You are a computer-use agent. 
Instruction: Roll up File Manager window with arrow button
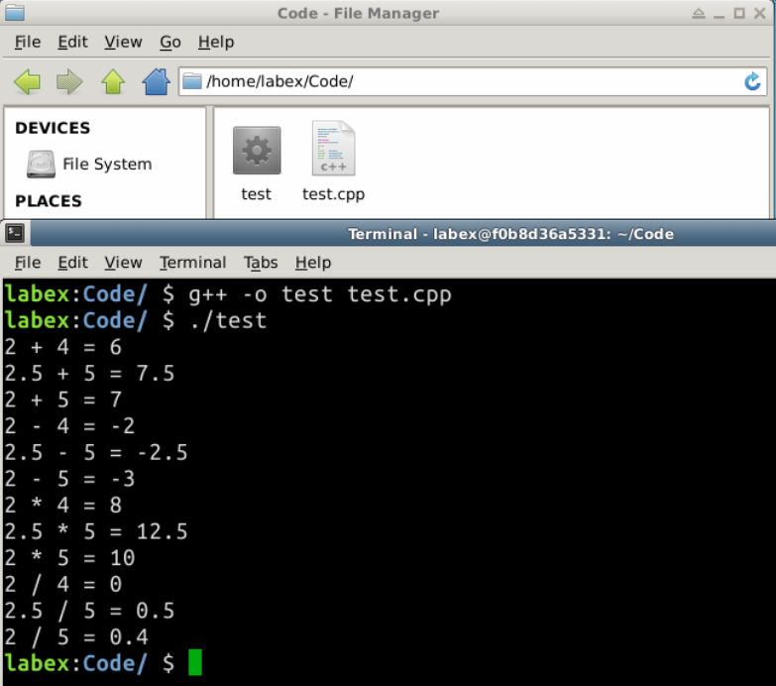(x=699, y=14)
